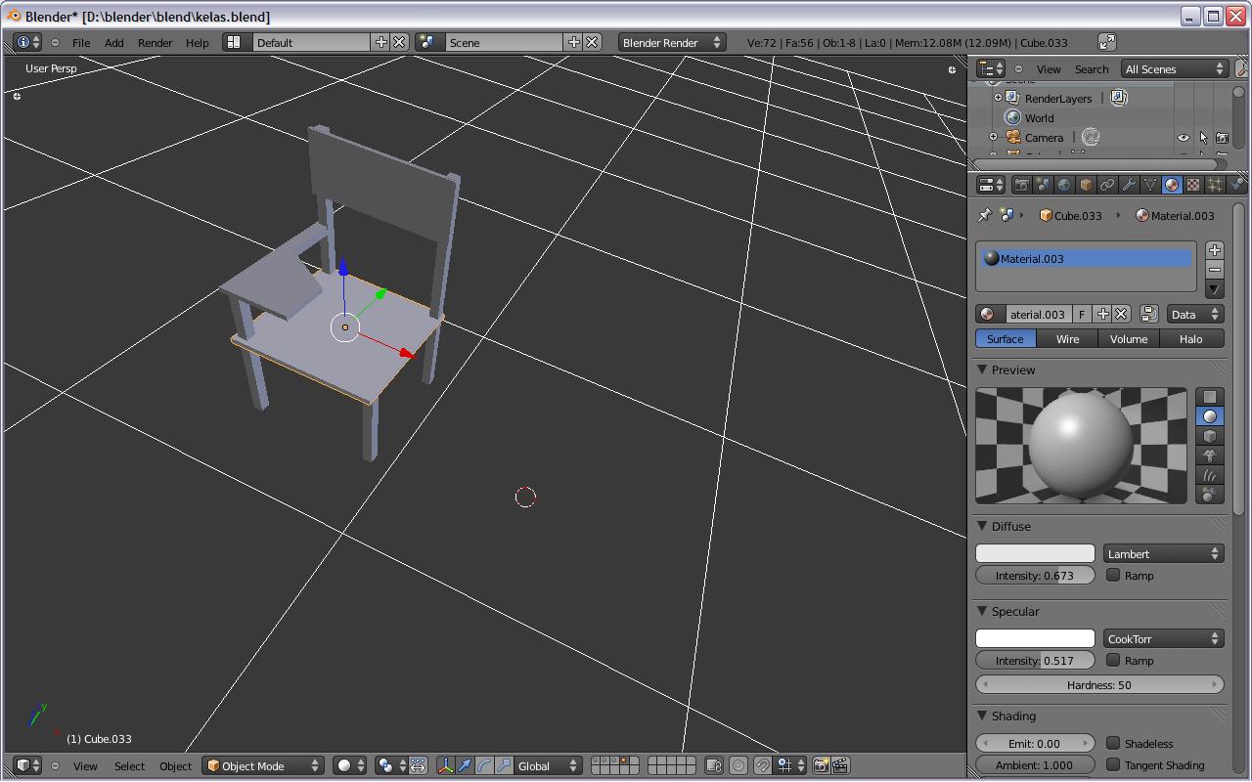This screenshot has height=782, width=1252.
Task: Toggle material nodes button beside Data dropdown
Action: click(x=1149, y=314)
